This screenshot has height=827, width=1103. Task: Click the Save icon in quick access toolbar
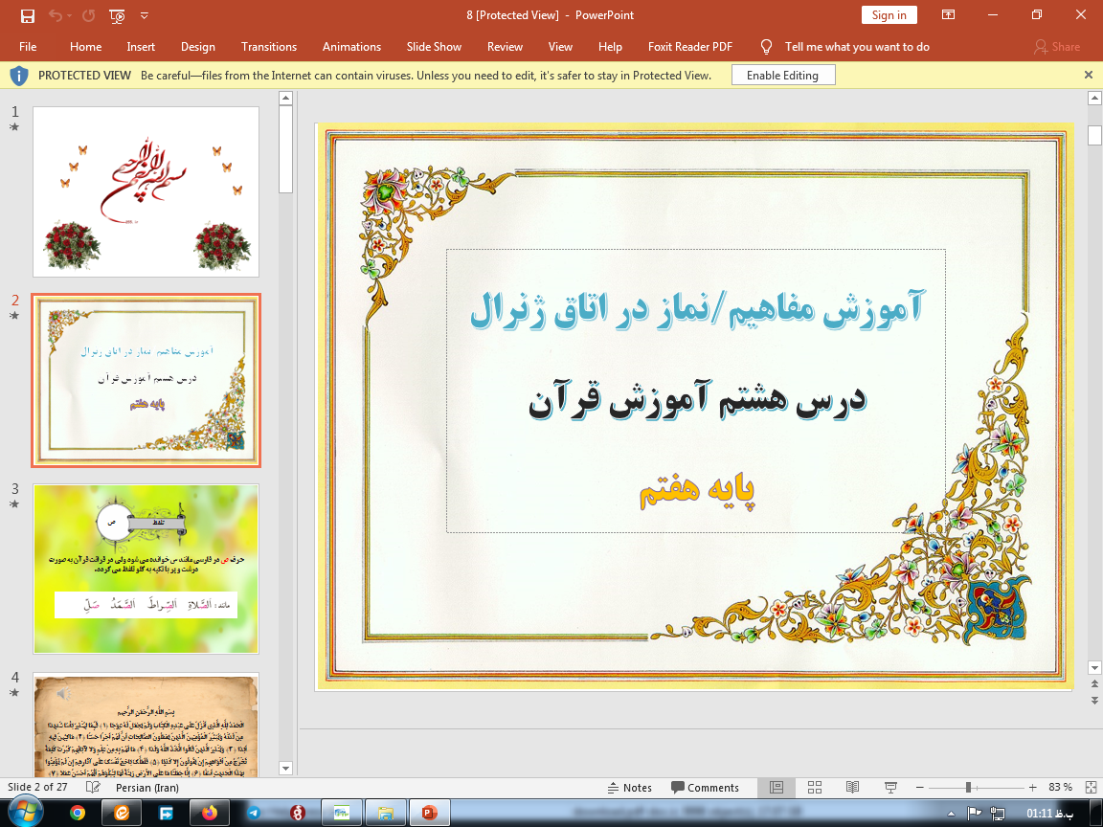click(x=27, y=15)
